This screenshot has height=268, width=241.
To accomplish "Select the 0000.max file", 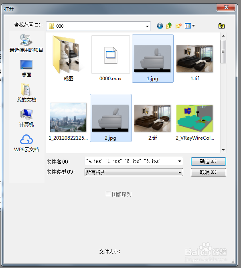I will point(111,59).
